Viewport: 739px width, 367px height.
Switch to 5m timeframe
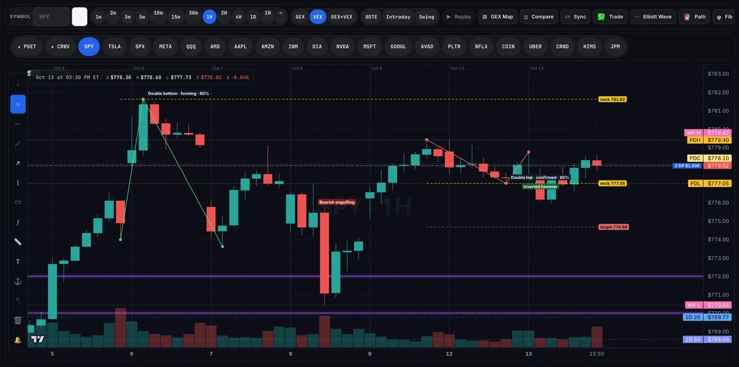pyautogui.click(x=142, y=17)
